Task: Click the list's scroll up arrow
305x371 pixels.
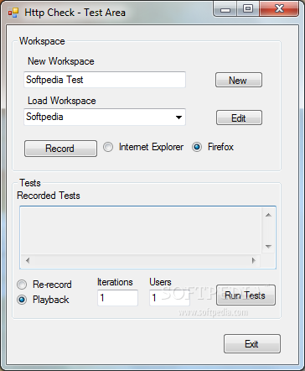Action: click(x=268, y=215)
